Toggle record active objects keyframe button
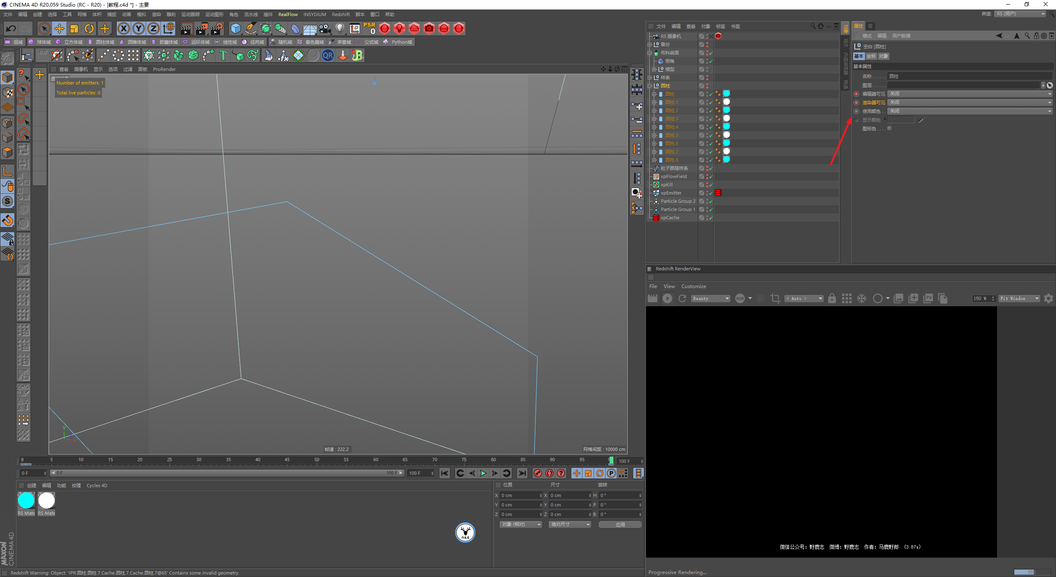The image size is (1056, 577). pyautogui.click(x=537, y=473)
